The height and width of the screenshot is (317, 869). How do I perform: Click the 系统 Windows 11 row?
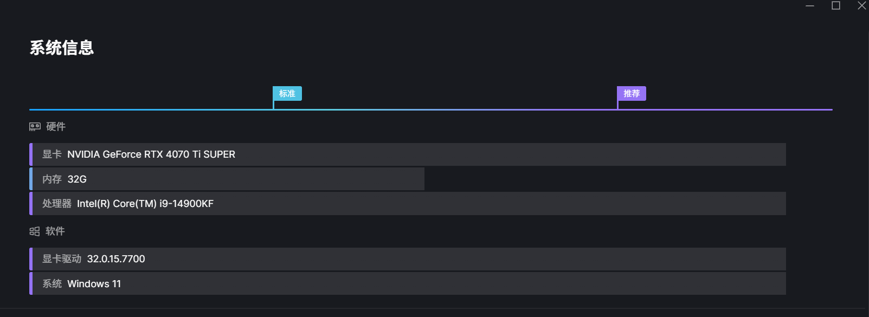pos(408,283)
